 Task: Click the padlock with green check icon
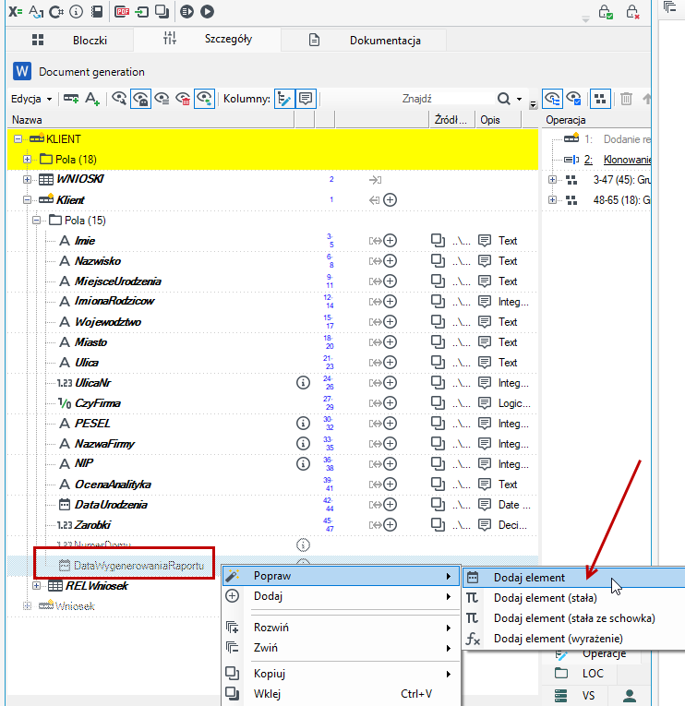606,12
